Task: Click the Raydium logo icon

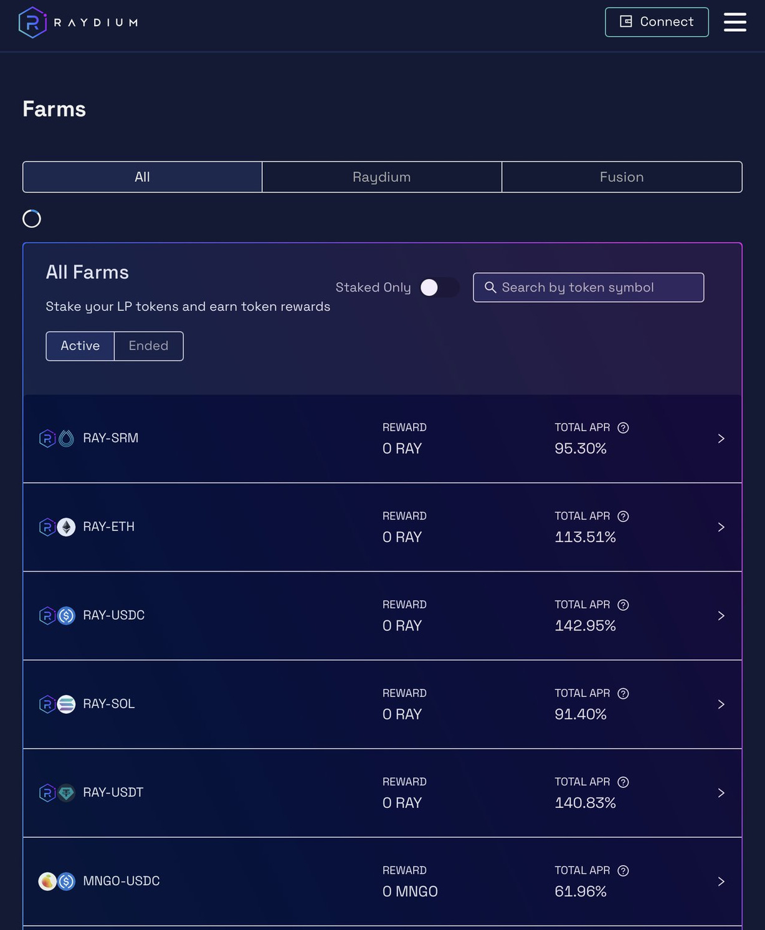Action: [x=32, y=22]
